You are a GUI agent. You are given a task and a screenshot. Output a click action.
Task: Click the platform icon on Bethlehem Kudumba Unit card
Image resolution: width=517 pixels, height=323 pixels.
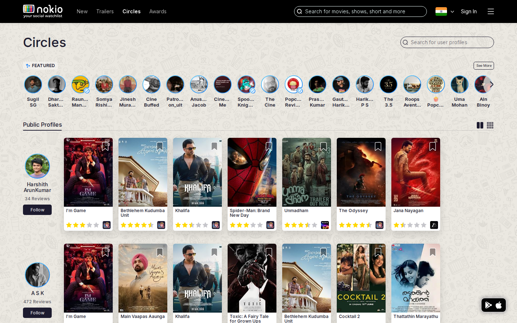(161, 225)
